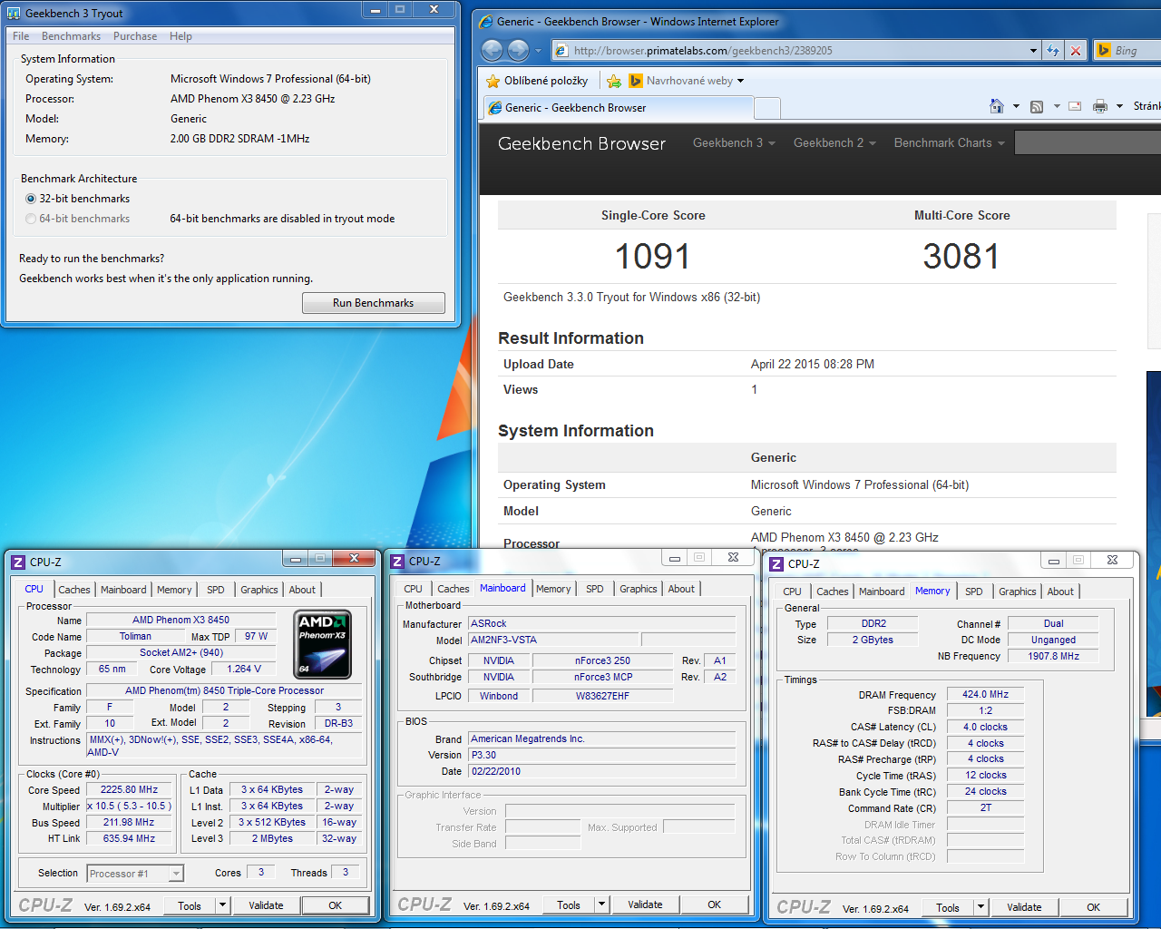This screenshot has width=1161, height=929.
Task: Expand the Navrhované weby dropdown
Action: 740,81
